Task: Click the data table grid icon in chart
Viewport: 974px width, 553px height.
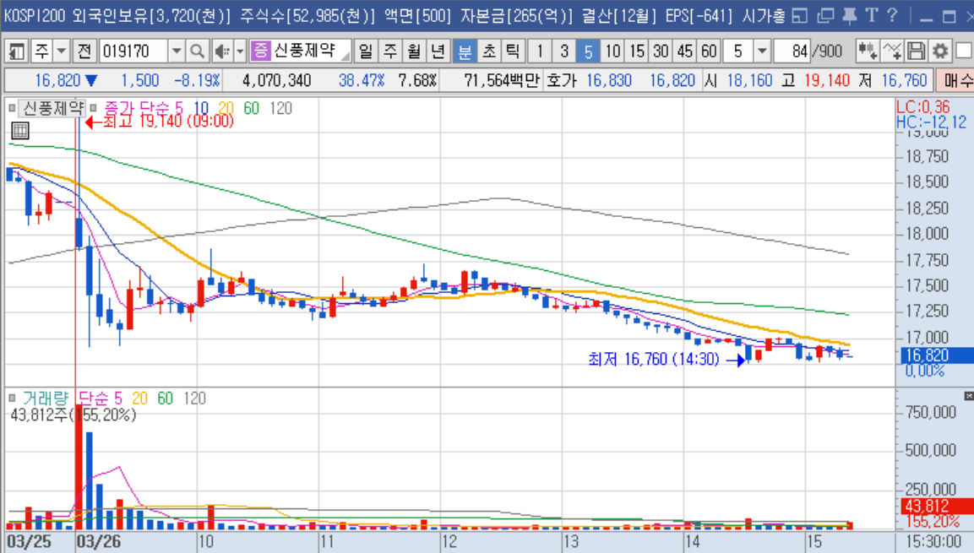Action: [20, 130]
